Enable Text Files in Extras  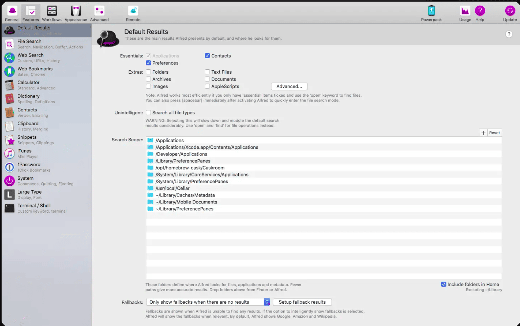pos(207,72)
